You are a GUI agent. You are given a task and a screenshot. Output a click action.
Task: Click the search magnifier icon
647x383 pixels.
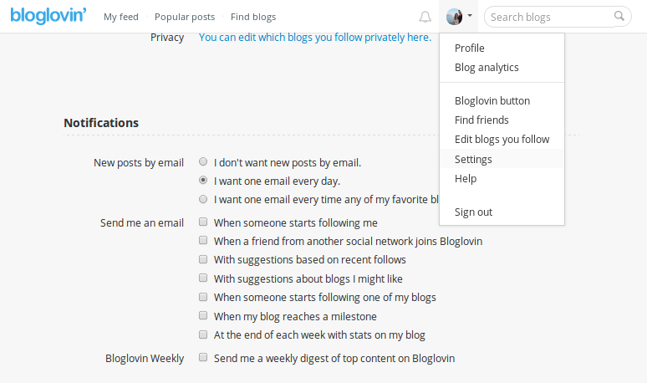619,16
